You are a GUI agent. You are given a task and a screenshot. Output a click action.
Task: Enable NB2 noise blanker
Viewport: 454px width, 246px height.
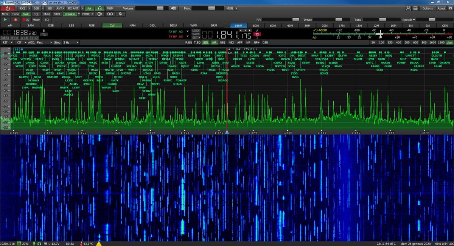pyautogui.click(x=231, y=42)
